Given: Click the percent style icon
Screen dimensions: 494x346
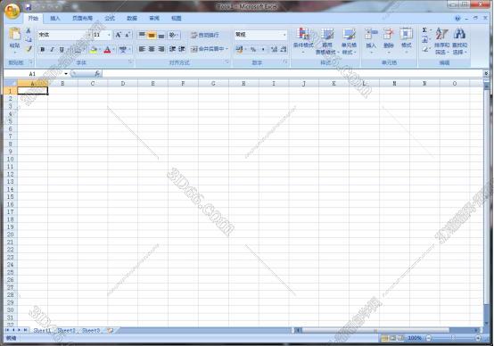Looking at the screenshot, I should (253, 49).
